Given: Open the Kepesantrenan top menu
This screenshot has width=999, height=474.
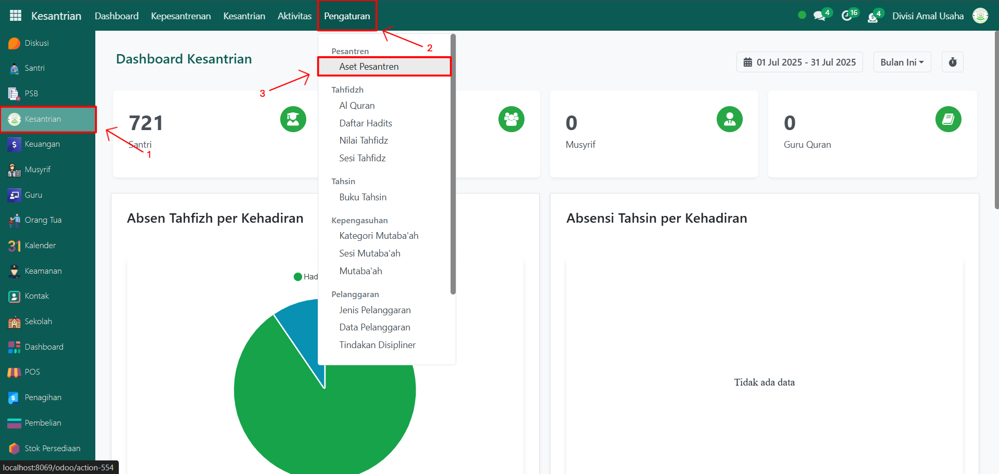Looking at the screenshot, I should pyautogui.click(x=181, y=16).
